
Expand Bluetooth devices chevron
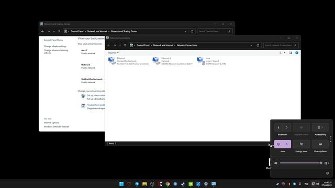(x=287, y=127)
